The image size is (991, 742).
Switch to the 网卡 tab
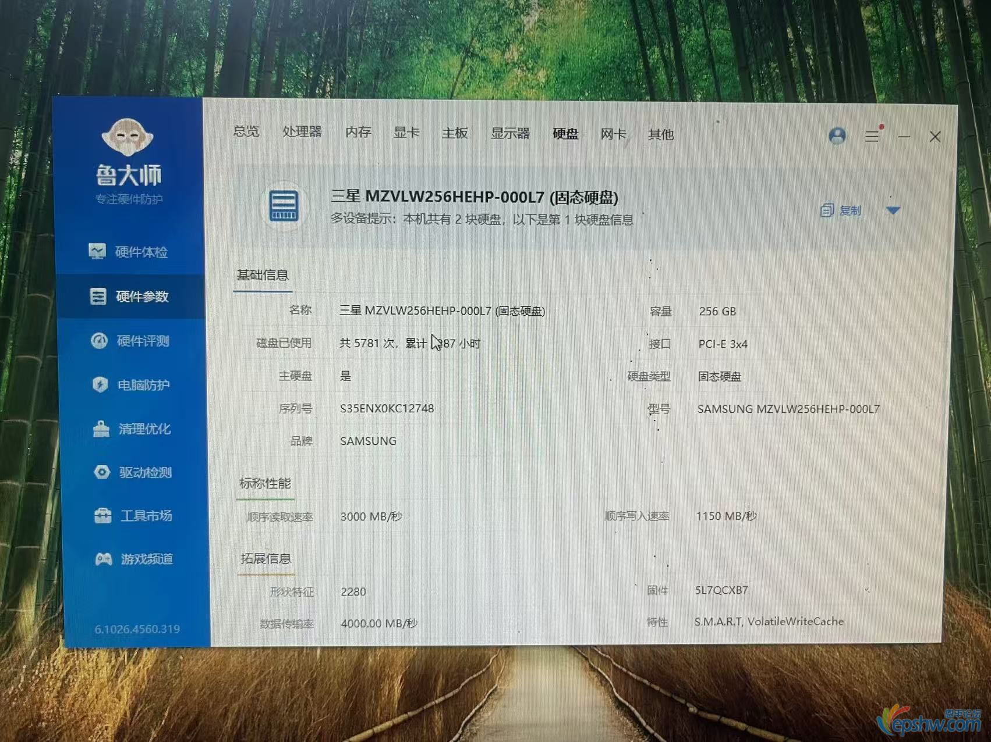613,134
